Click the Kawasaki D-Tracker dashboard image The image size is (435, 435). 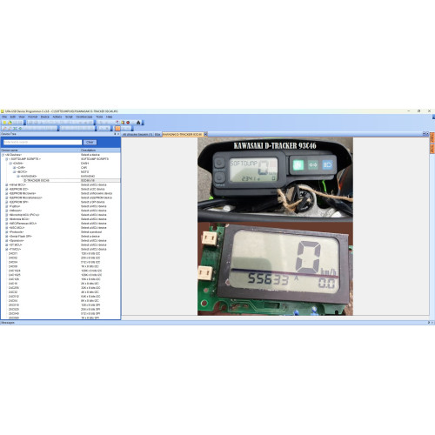coord(275,226)
